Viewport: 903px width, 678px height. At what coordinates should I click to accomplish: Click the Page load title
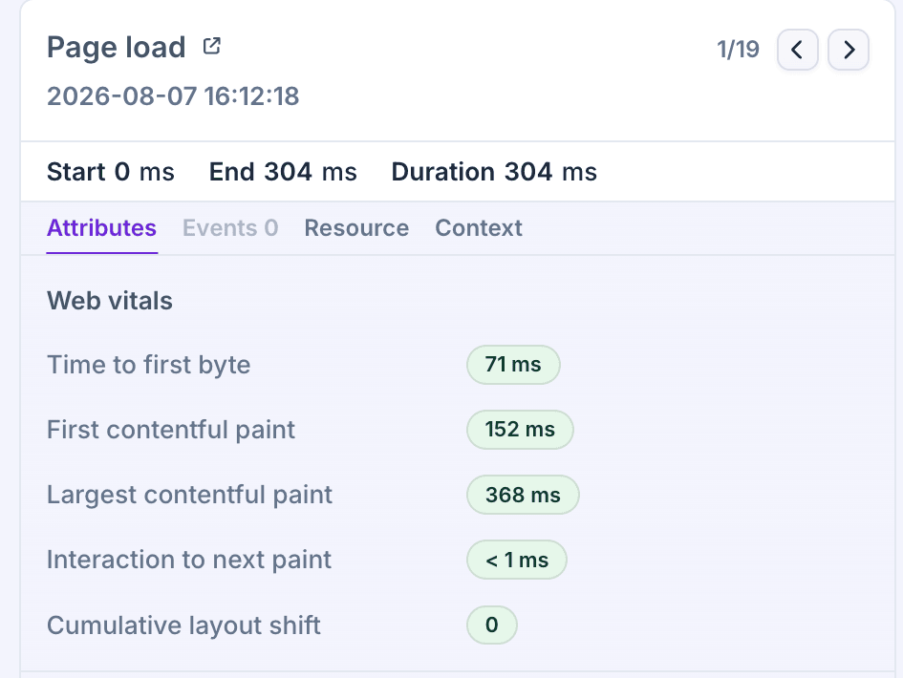point(117,47)
